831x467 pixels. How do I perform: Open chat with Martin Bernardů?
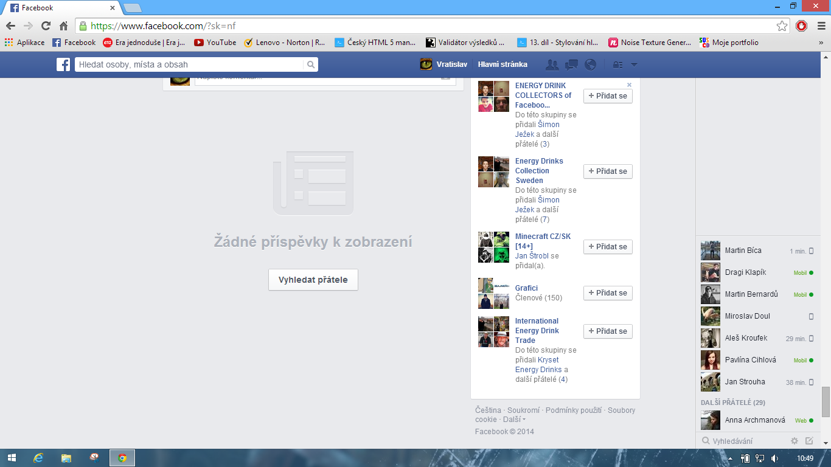coord(758,294)
